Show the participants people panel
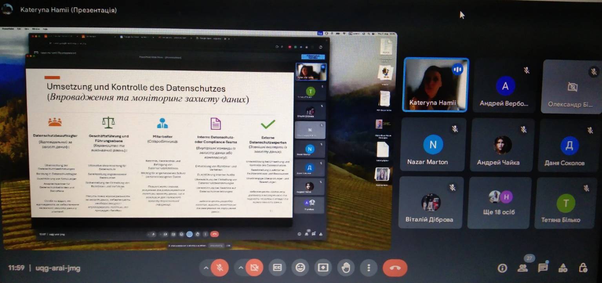Screen dimensions: 602x283 point(522,268)
